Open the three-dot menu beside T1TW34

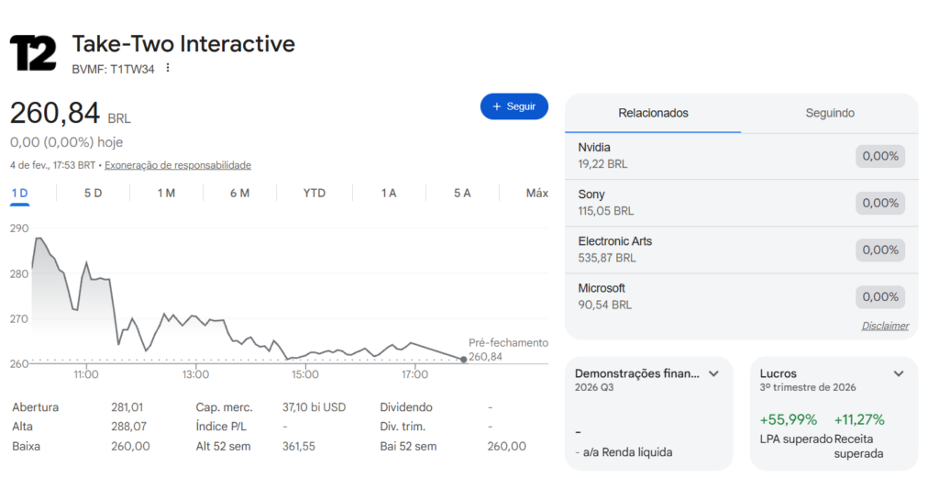[x=168, y=68]
